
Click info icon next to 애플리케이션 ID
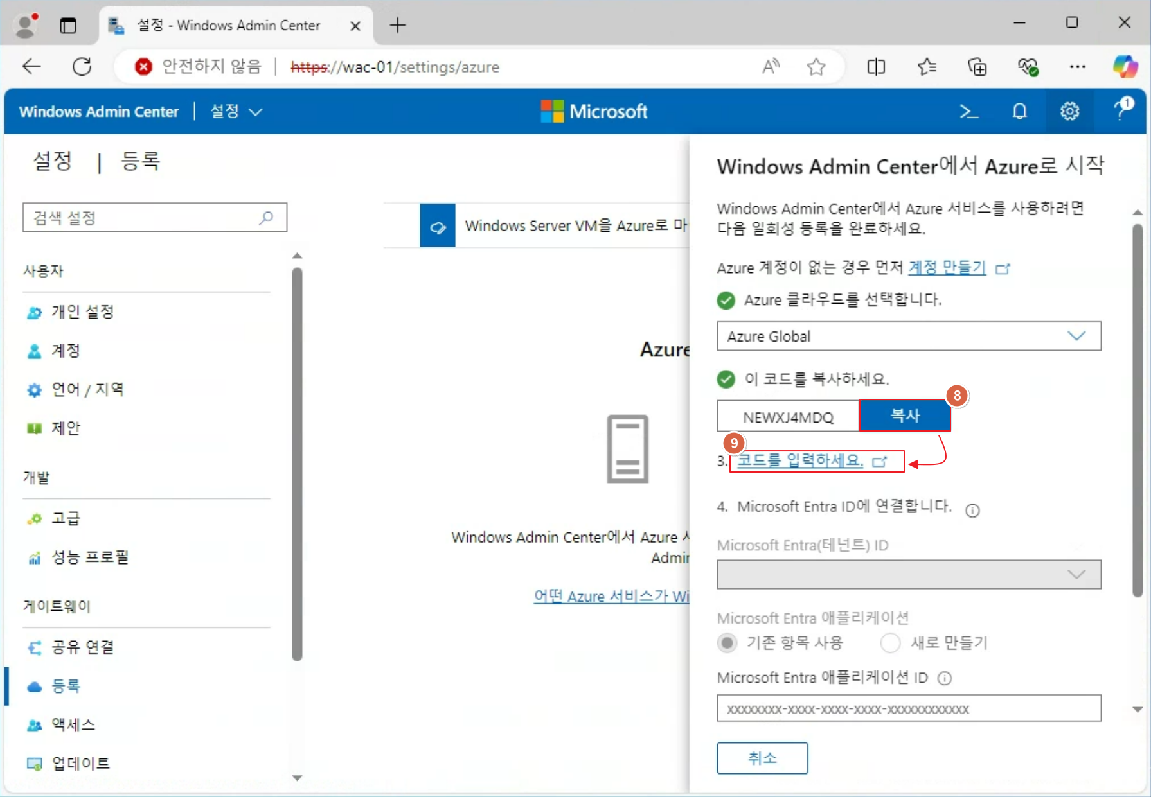tap(944, 678)
